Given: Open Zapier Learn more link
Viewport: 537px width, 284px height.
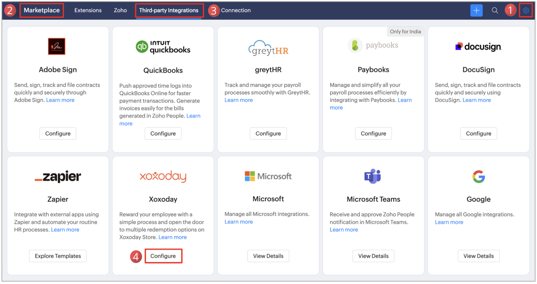Looking at the screenshot, I should (65, 229).
